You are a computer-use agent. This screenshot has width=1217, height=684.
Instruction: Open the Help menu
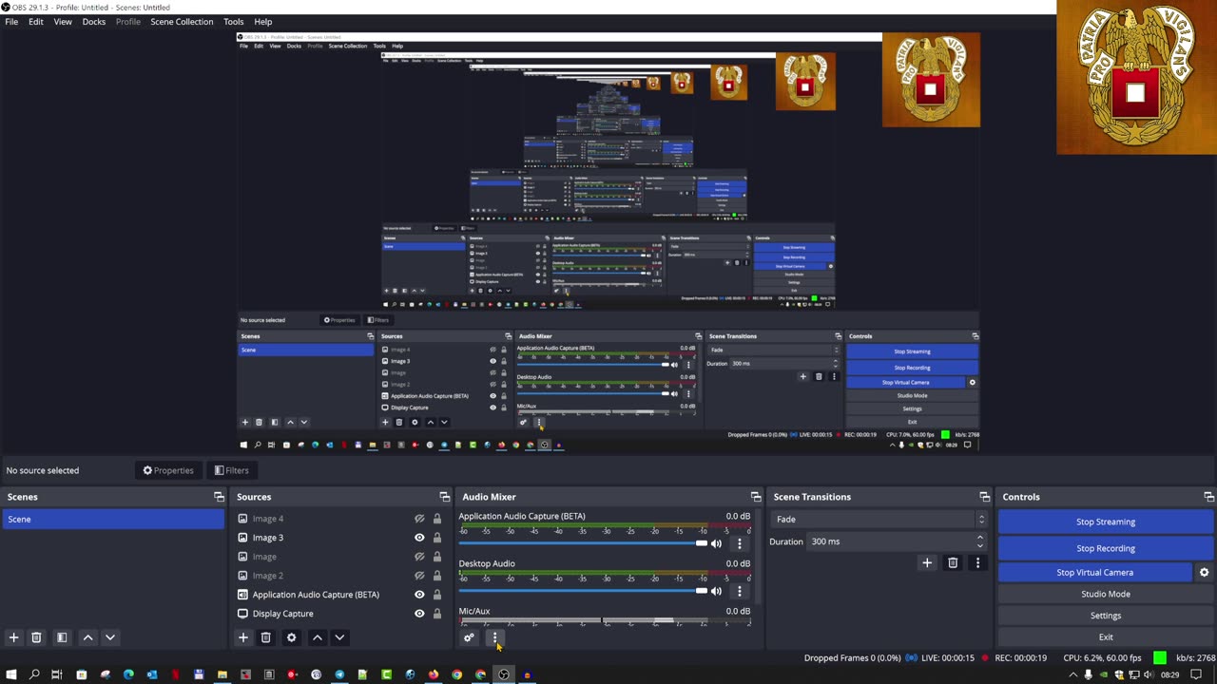(x=263, y=22)
